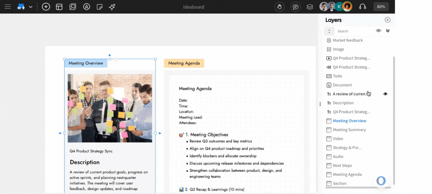
Task: Click the team meeting photo thumbnail
Action: click(x=110, y=108)
